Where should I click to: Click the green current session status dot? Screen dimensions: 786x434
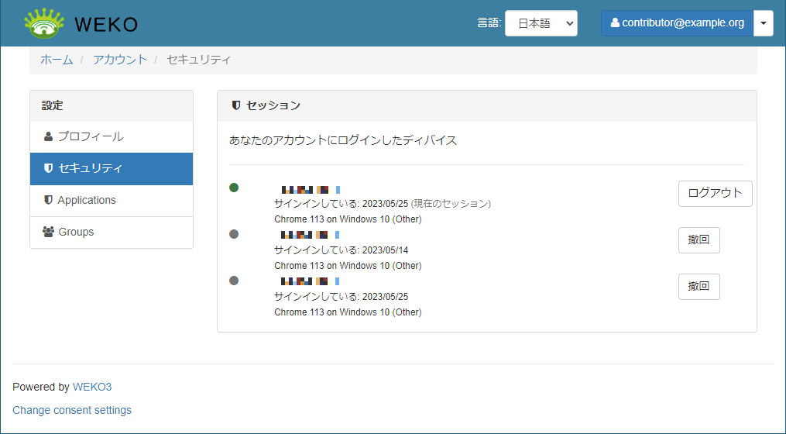tap(234, 188)
